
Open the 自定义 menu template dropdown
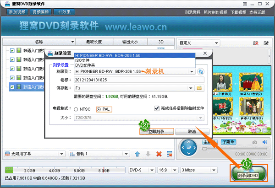click(216, 43)
